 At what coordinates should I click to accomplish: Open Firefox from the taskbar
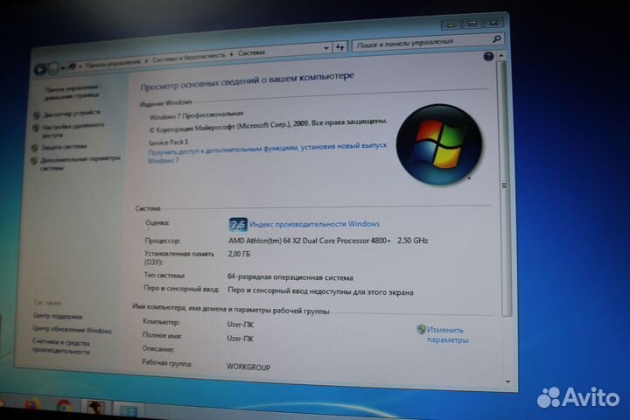coord(33,404)
